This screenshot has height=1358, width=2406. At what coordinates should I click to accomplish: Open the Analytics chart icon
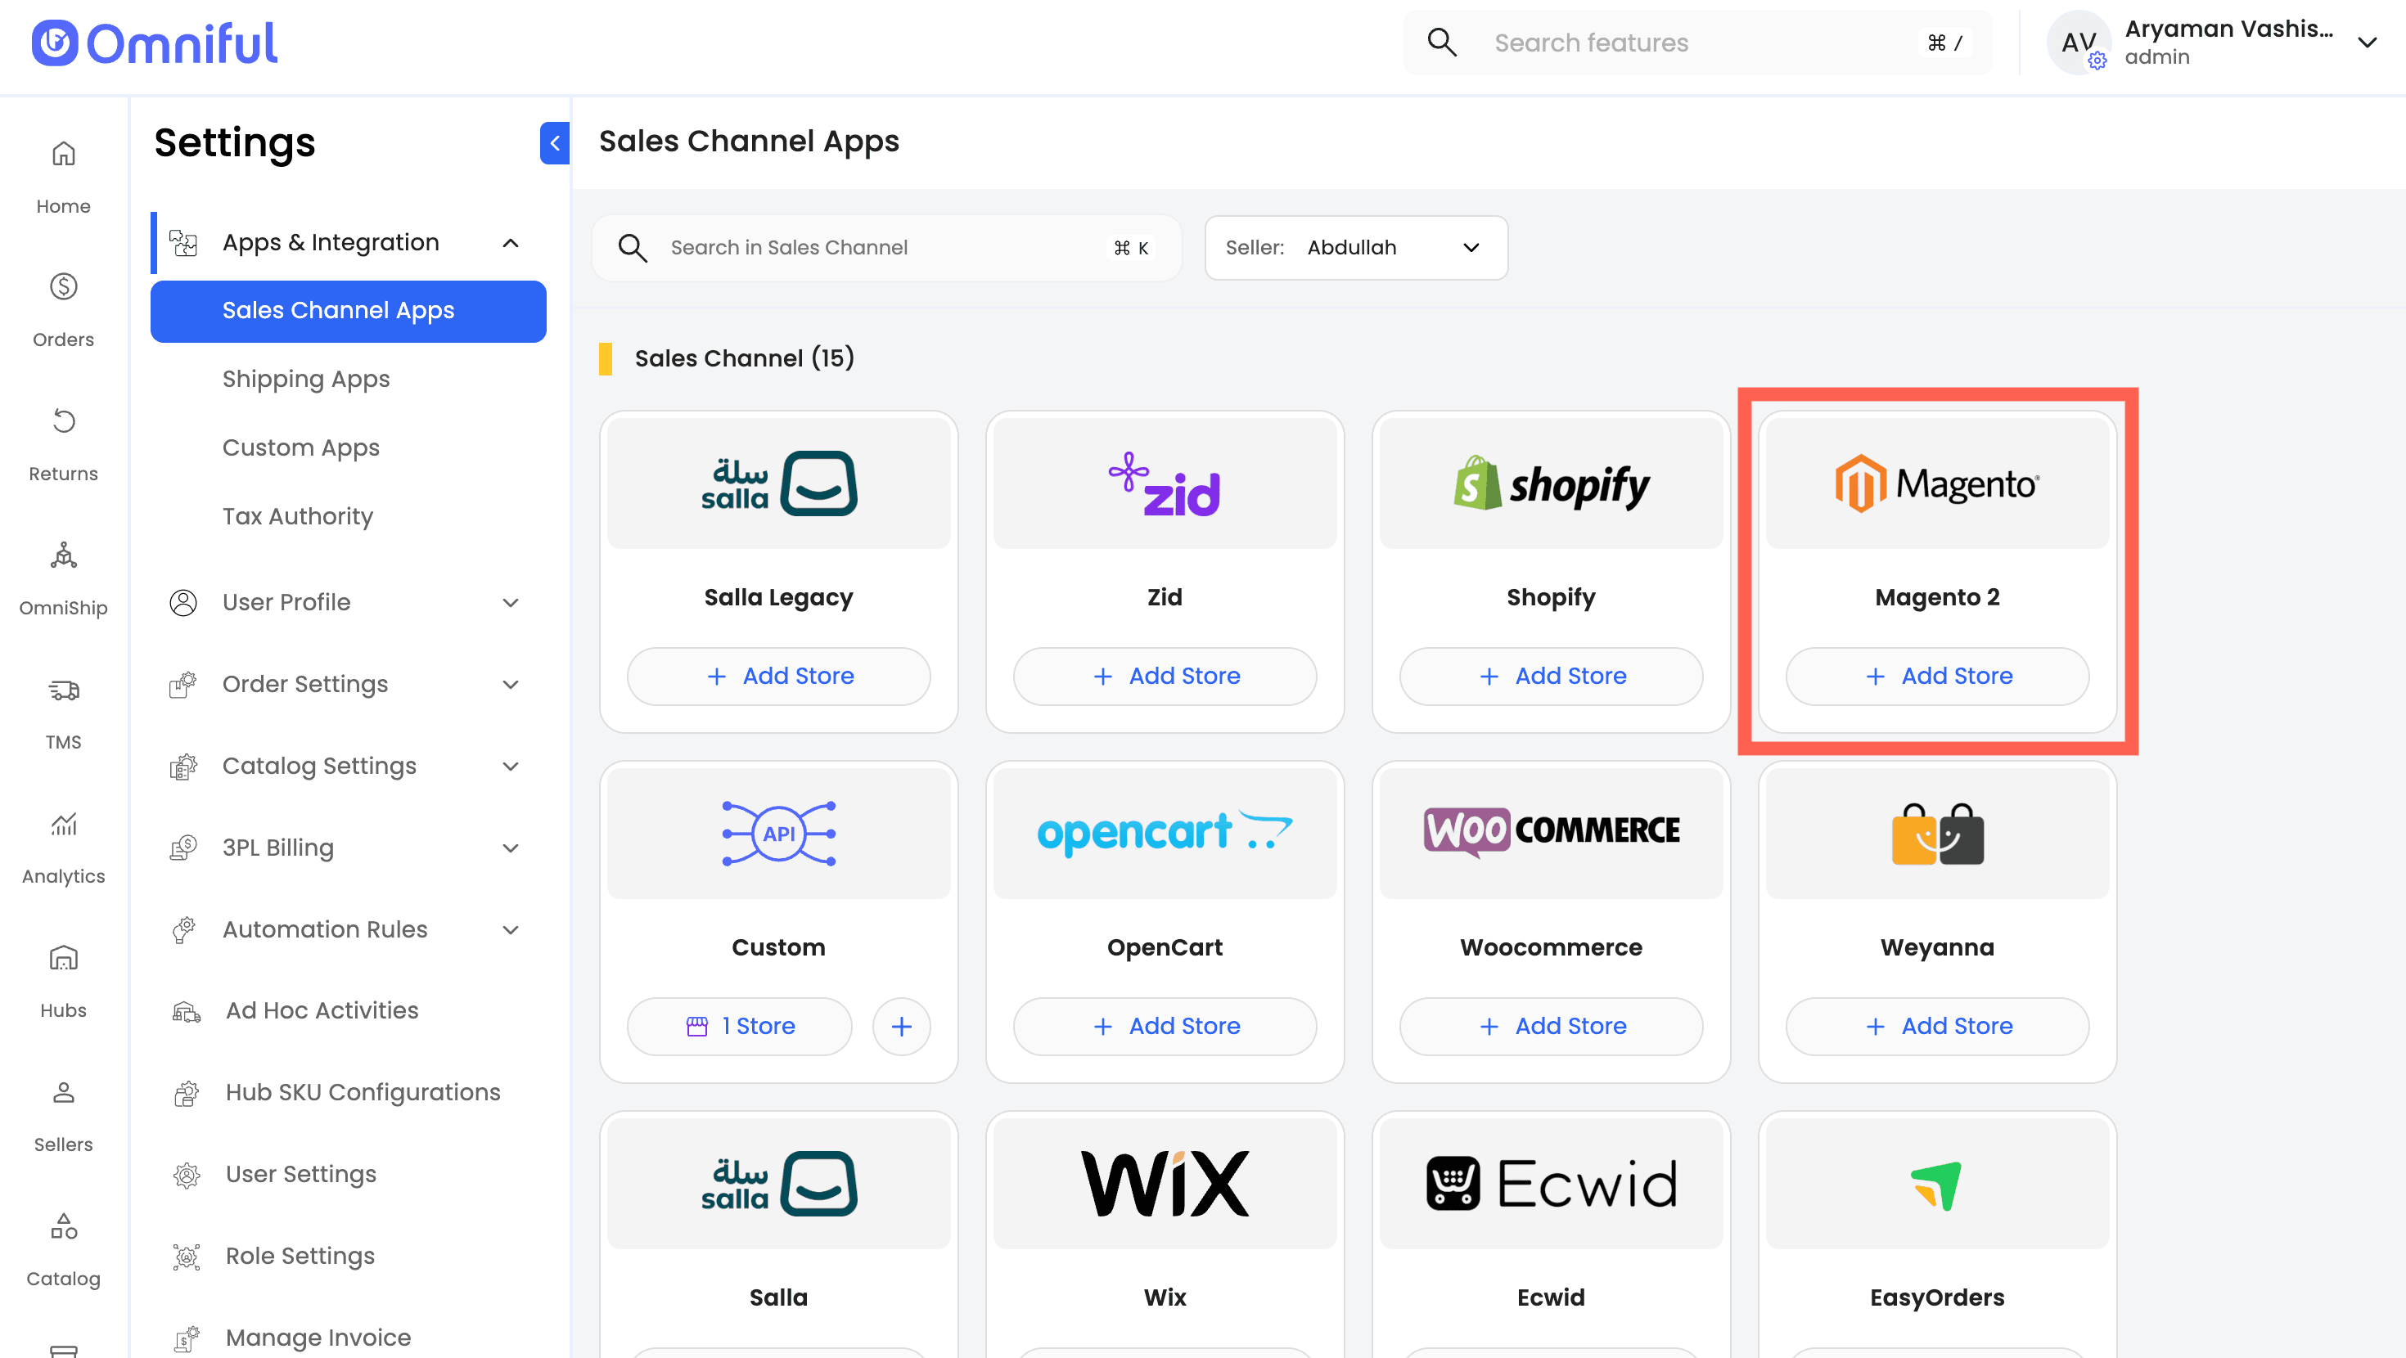62,824
